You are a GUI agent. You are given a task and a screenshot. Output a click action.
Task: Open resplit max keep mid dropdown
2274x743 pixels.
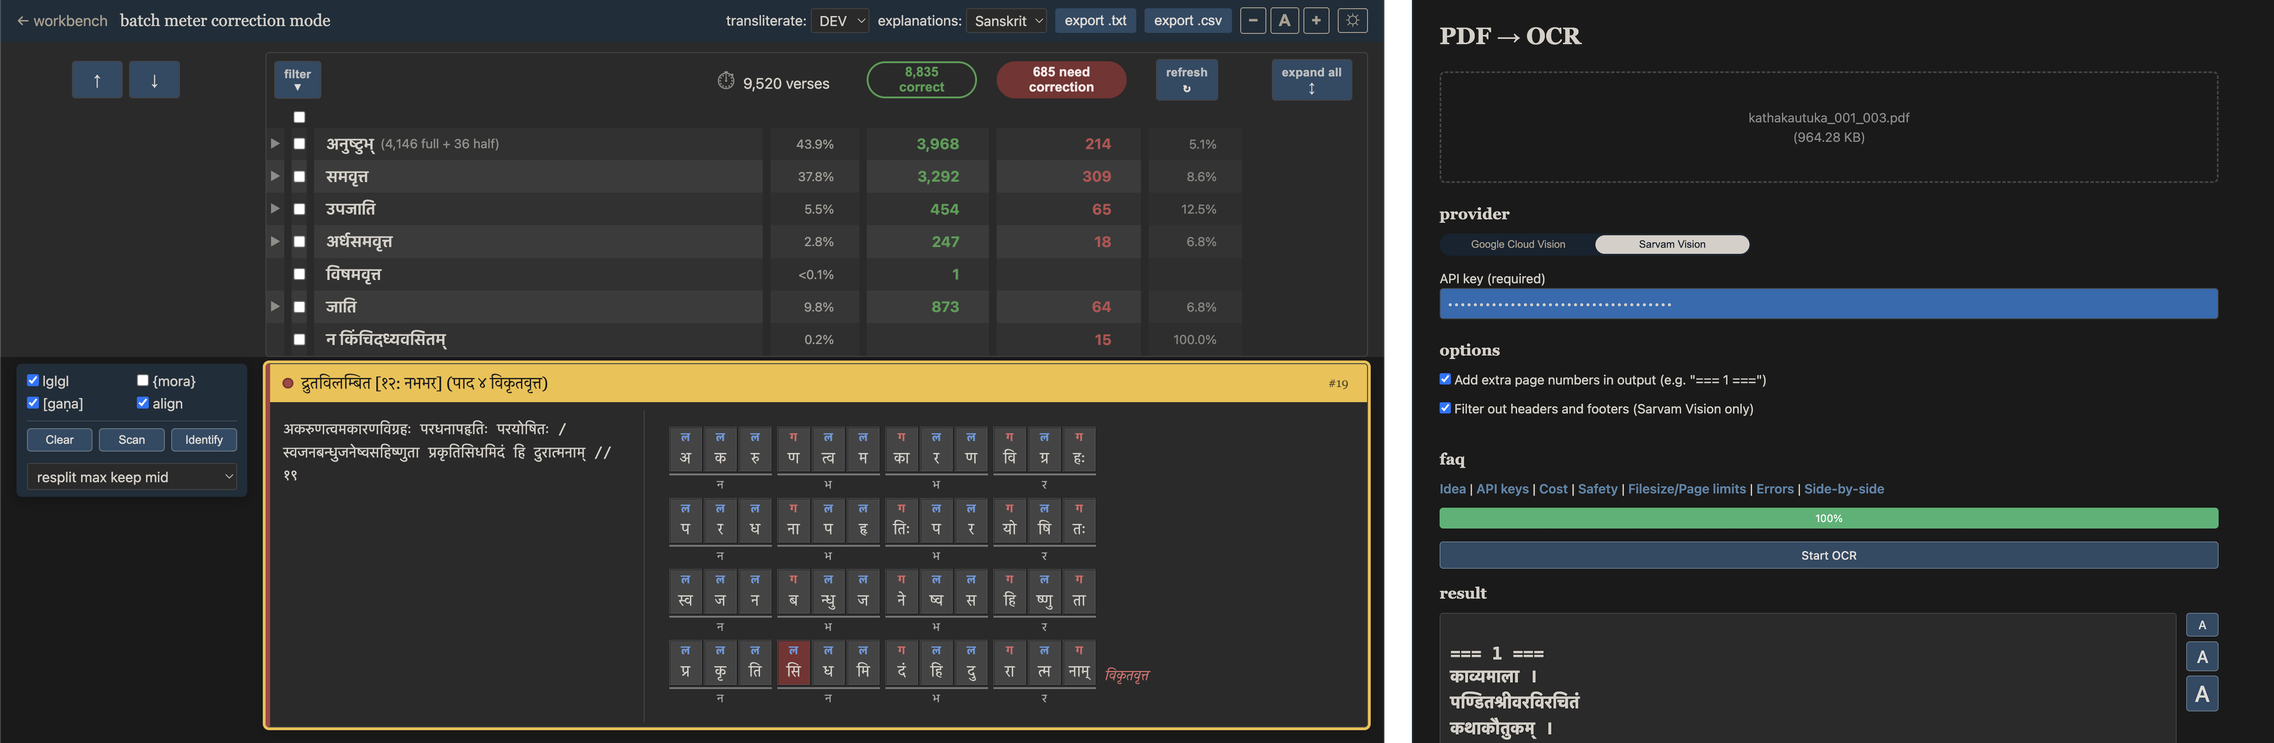coord(132,477)
